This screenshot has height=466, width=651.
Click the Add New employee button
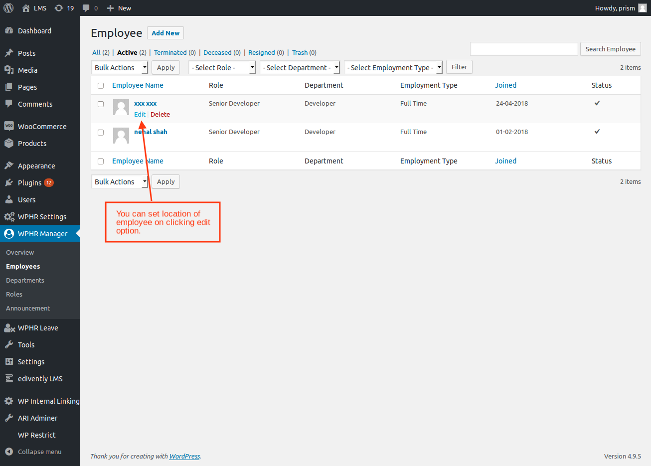pyautogui.click(x=165, y=33)
